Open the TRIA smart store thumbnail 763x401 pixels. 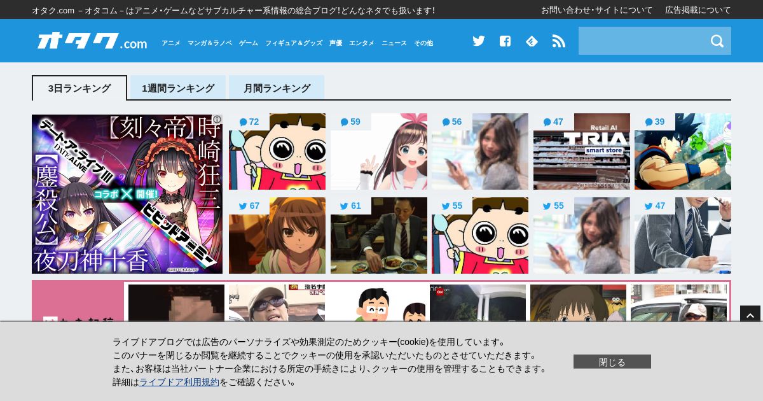[582, 151]
